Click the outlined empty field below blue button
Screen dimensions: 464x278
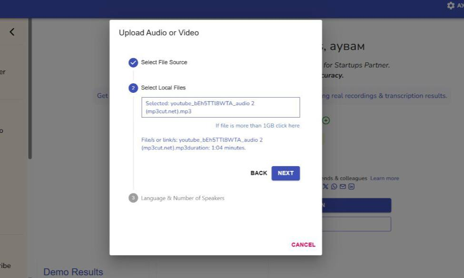(356, 224)
